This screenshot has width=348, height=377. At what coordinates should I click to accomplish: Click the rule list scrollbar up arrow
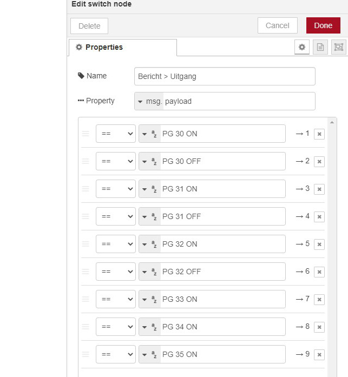(x=332, y=123)
